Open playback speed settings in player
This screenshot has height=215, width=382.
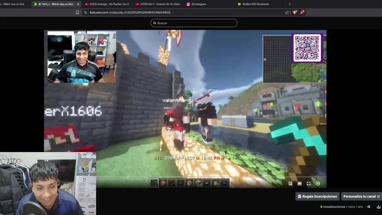tap(318, 184)
